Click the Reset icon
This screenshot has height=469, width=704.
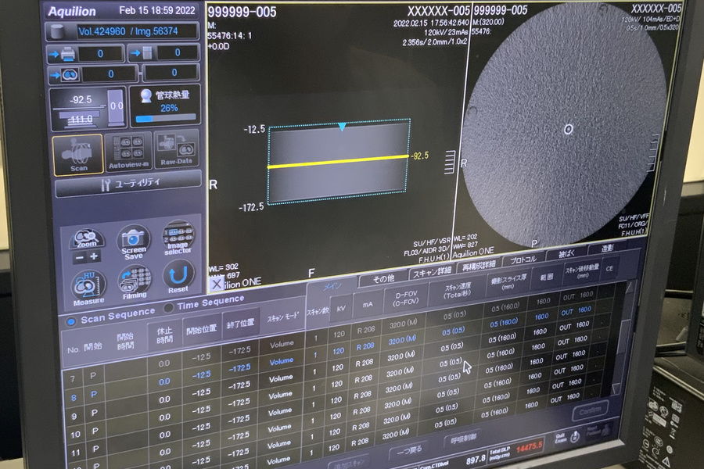click(x=178, y=277)
